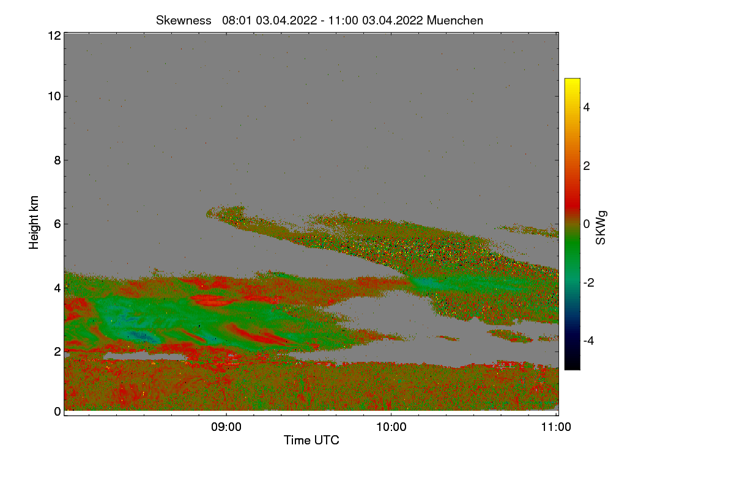Image resolution: width=734 pixels, height=489 pixels.
Task: Click the height tick label 6
Action: point(57,224)
